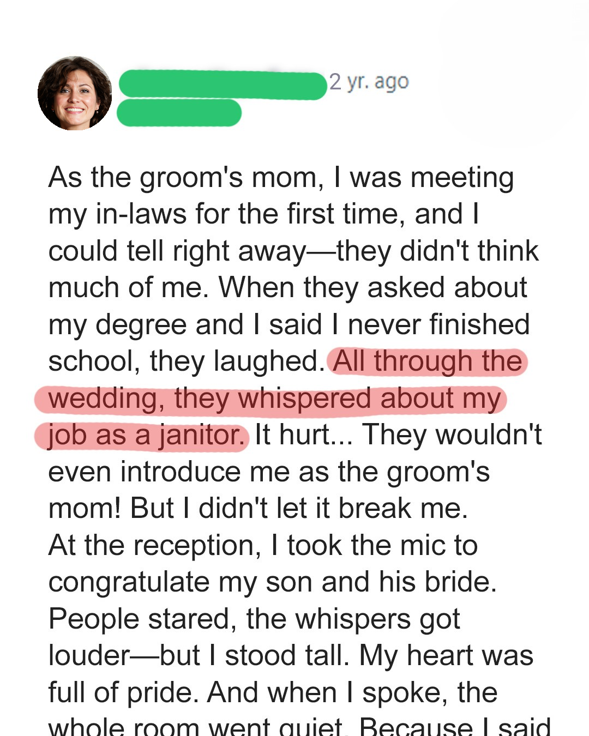Click highlighted text "All through the"
The width and height of the screenshot is (589, 736).
pos(428,361)
